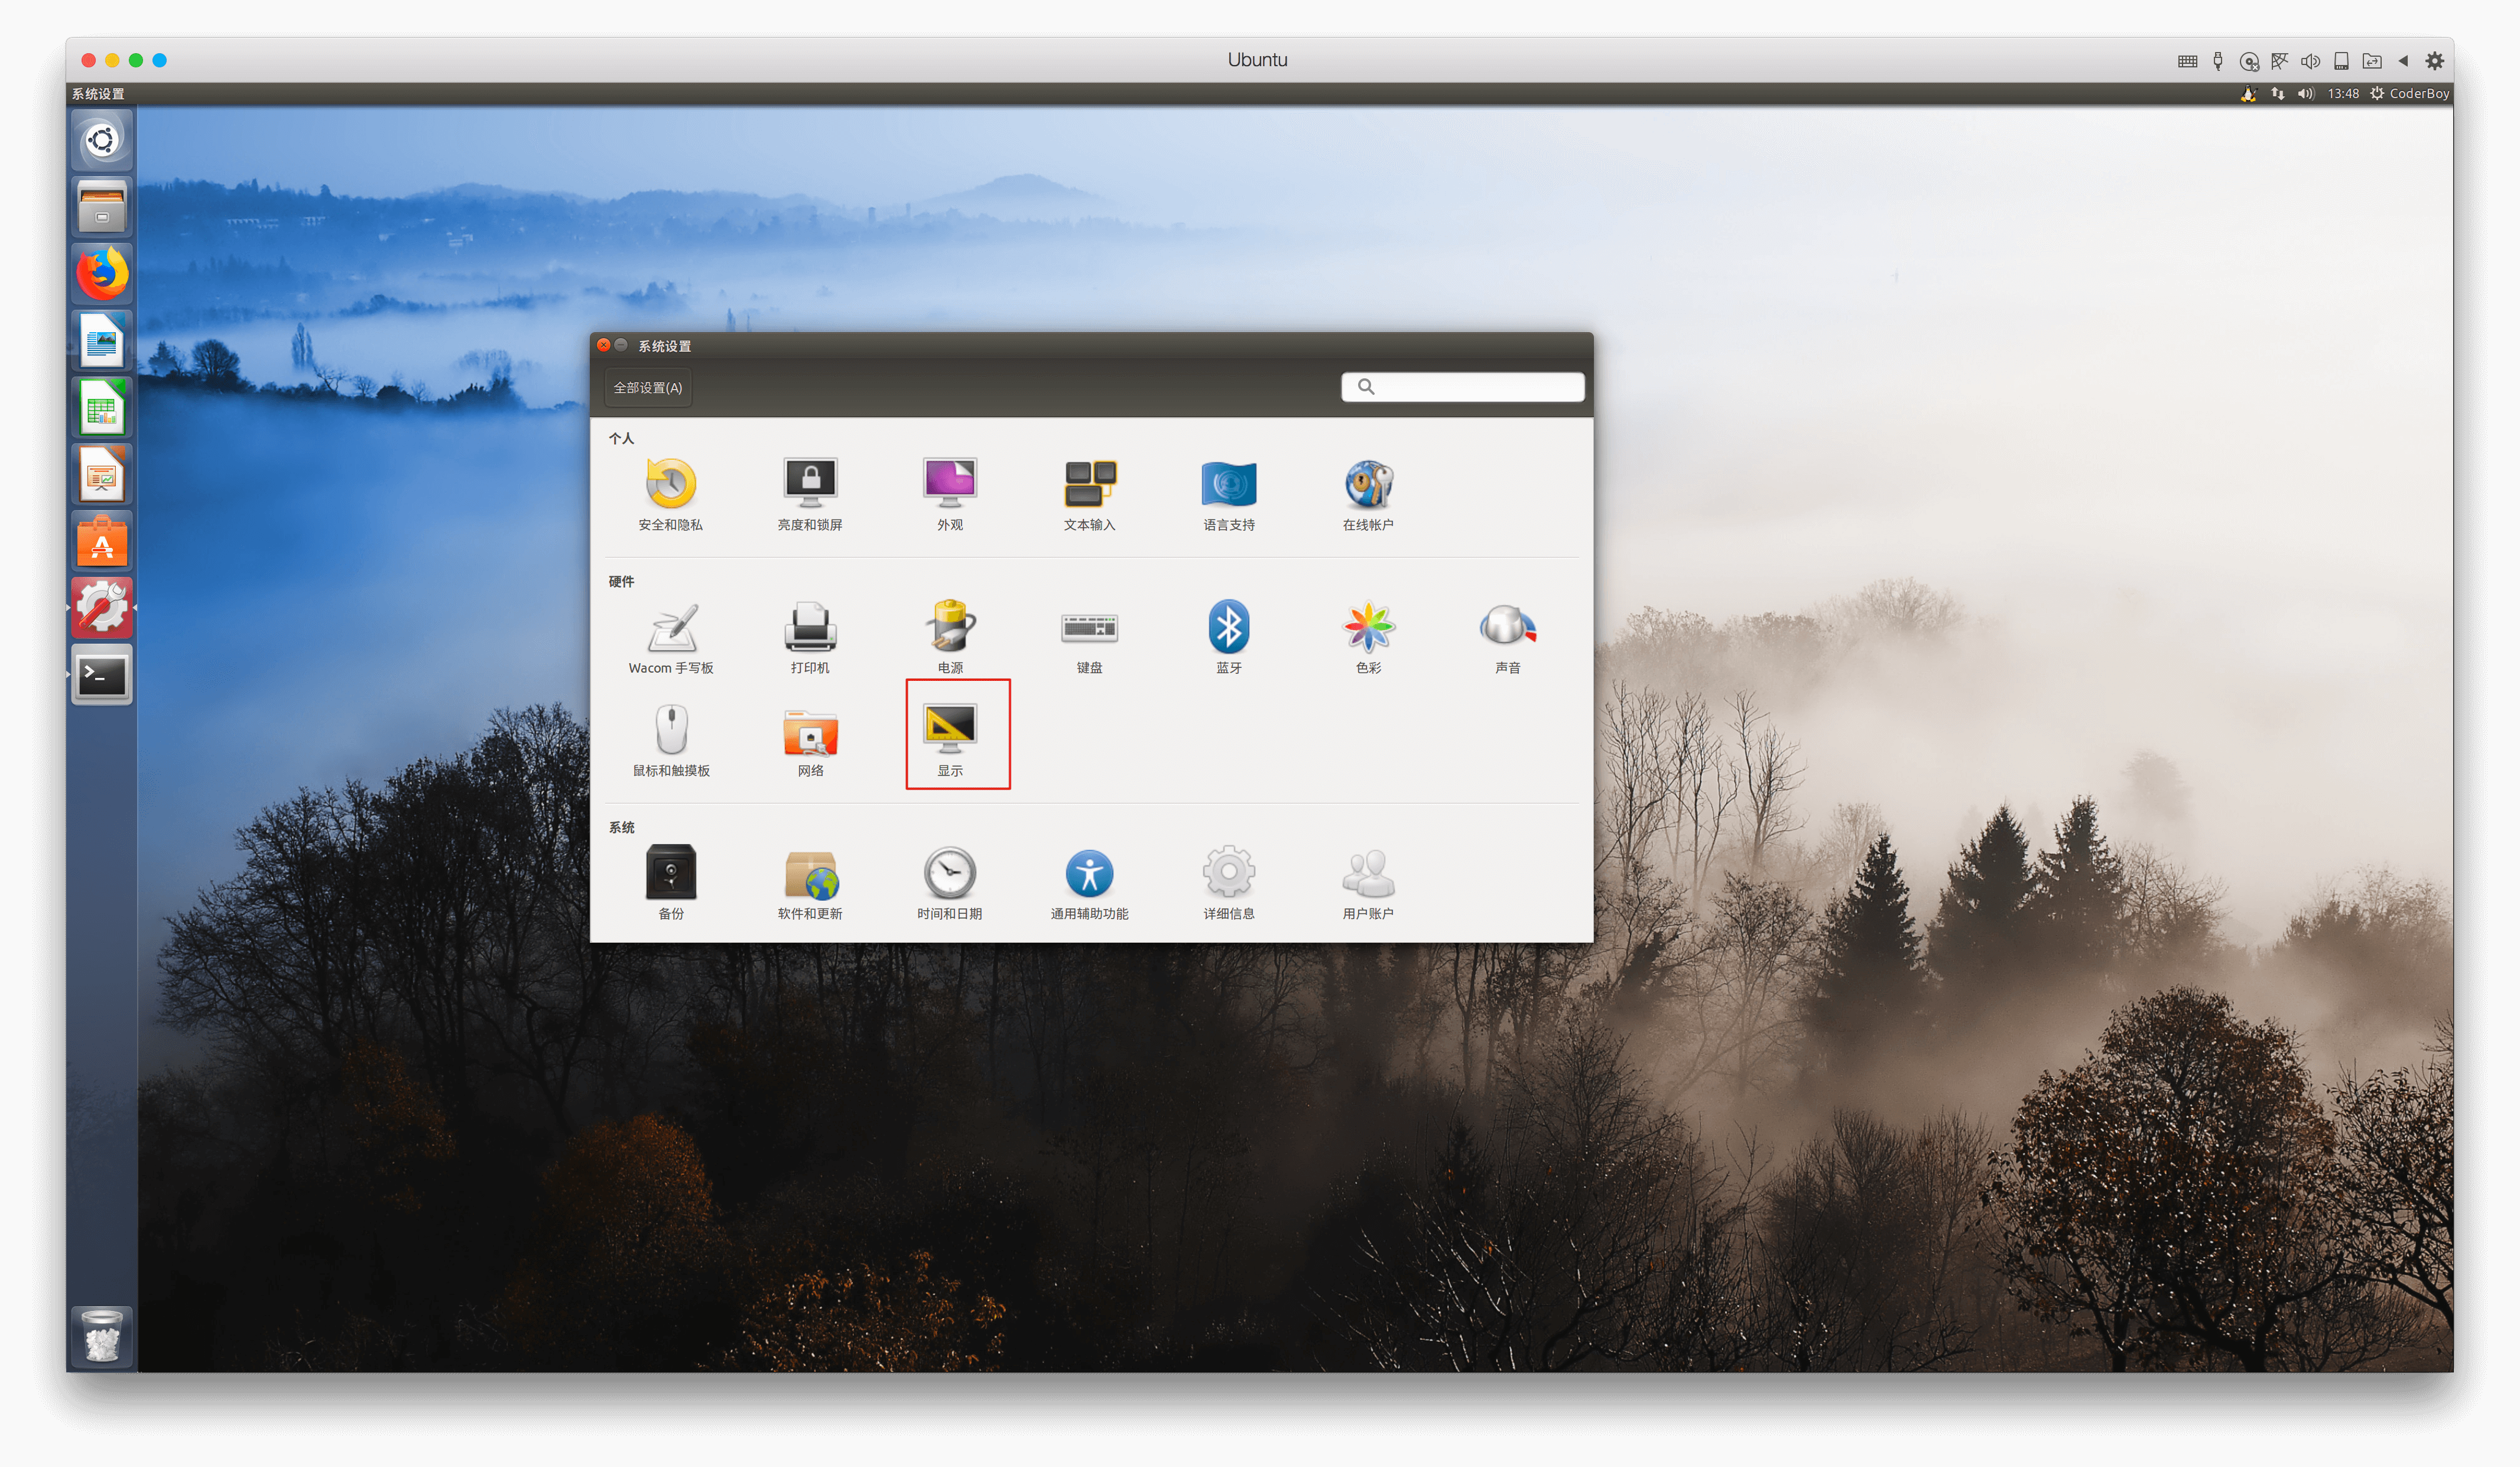
Task: Click the VM keyboard icon in title bar
Action: pos(2187,61)
